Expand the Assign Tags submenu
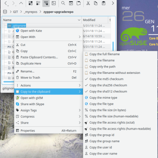This screenshot has width=158, height=158. (48, 110)
